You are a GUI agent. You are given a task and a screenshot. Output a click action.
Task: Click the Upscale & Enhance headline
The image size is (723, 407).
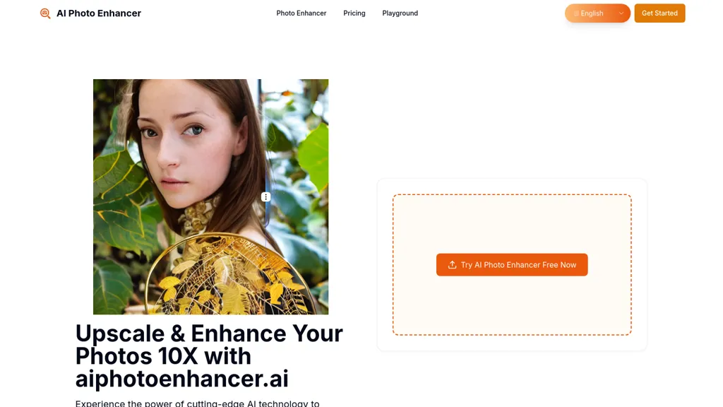pos(209,334)
